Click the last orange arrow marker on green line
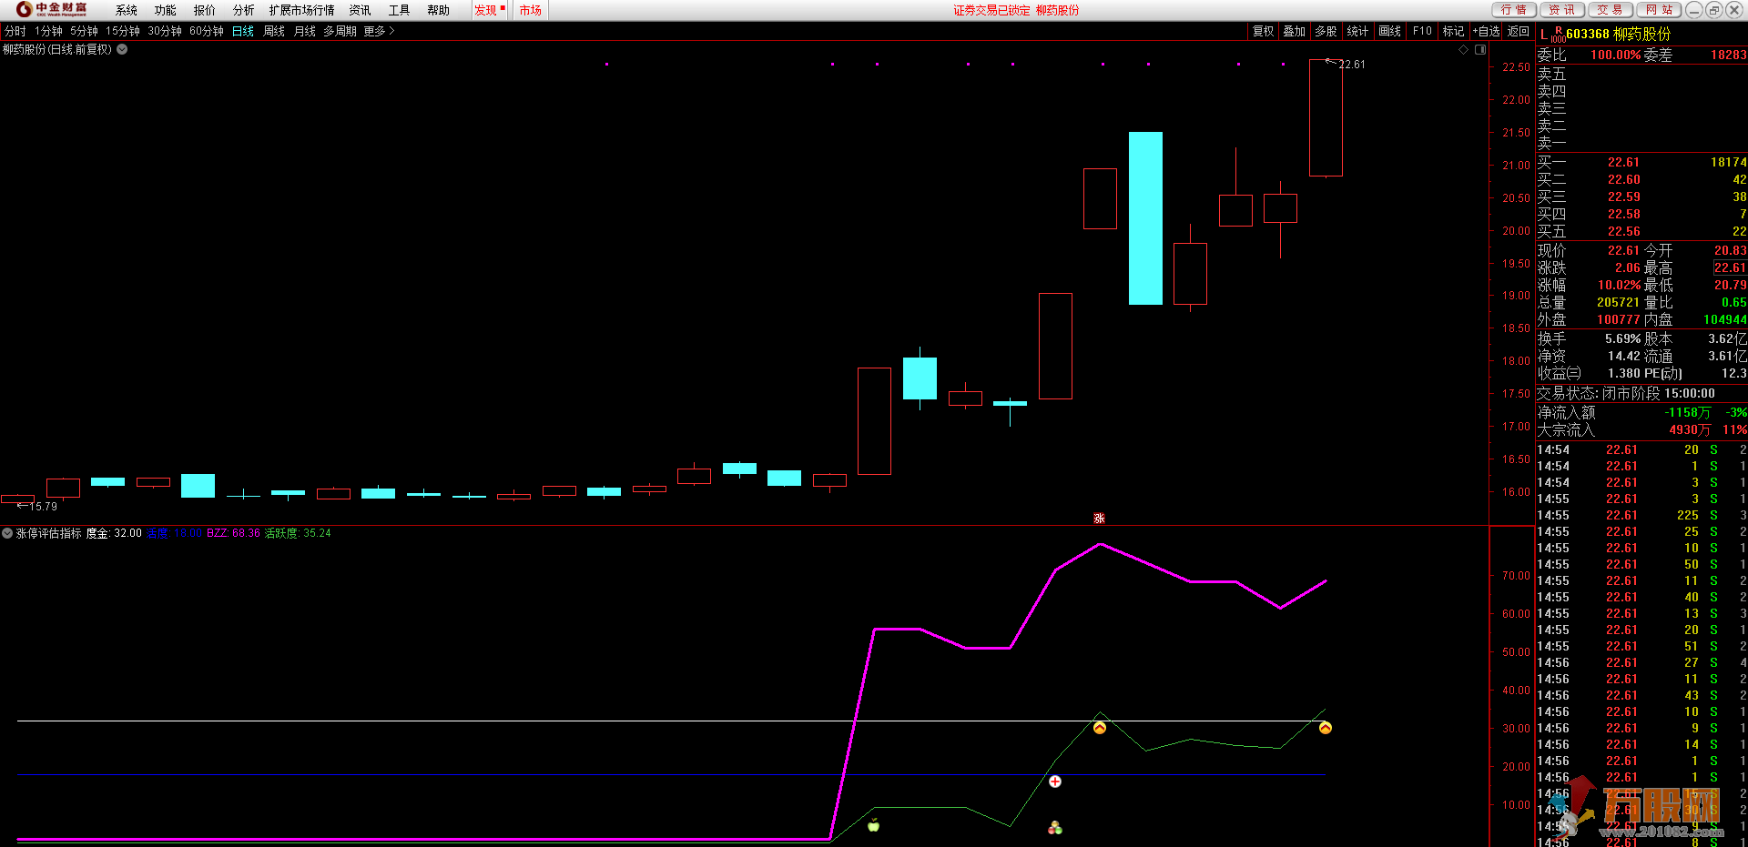 coord(1326,728)
